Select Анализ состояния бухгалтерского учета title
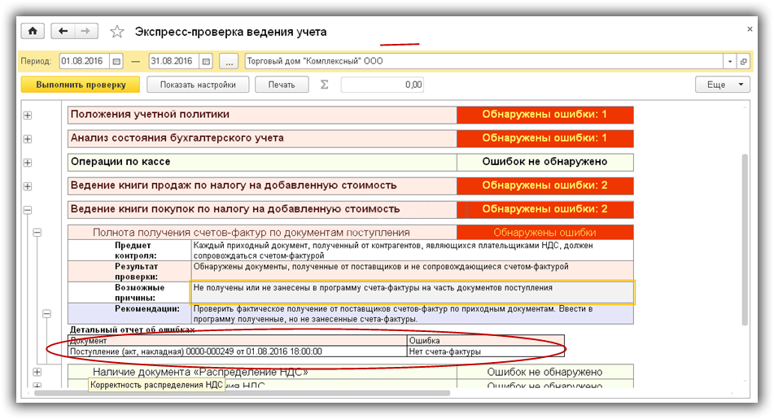Viewport: 774px width, 419px height. coord(262,138)
